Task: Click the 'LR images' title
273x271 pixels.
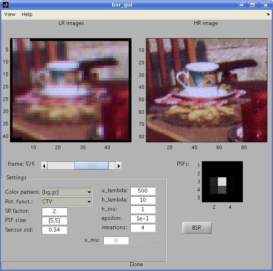Action: pos(71,23)
